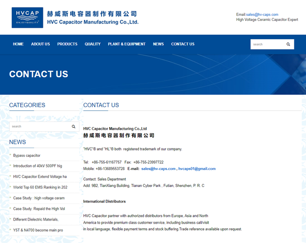Open the Introduction of 40kV 500PF news item
The height and width of the screenshot is (243, 306).
click(x=37, y=166)
